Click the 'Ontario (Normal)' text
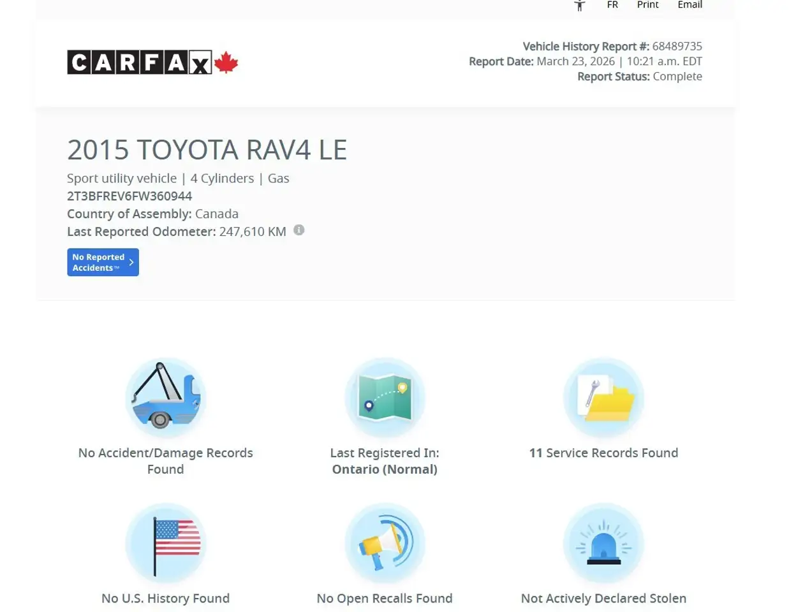The image size is (796, 612). tap(385, 469)
